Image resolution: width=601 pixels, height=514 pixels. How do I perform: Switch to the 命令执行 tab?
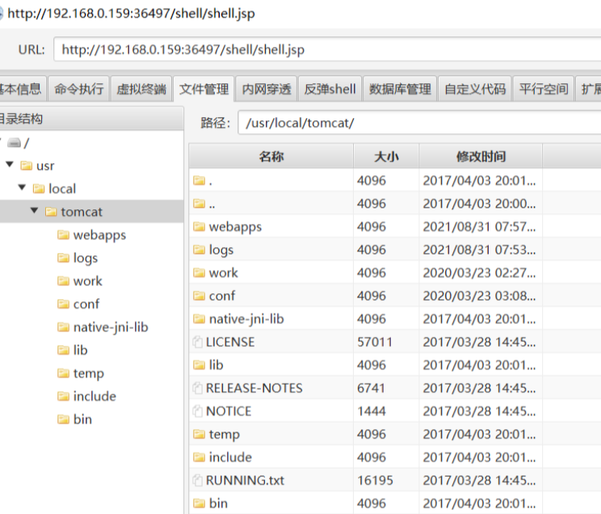tap(79, 89)
